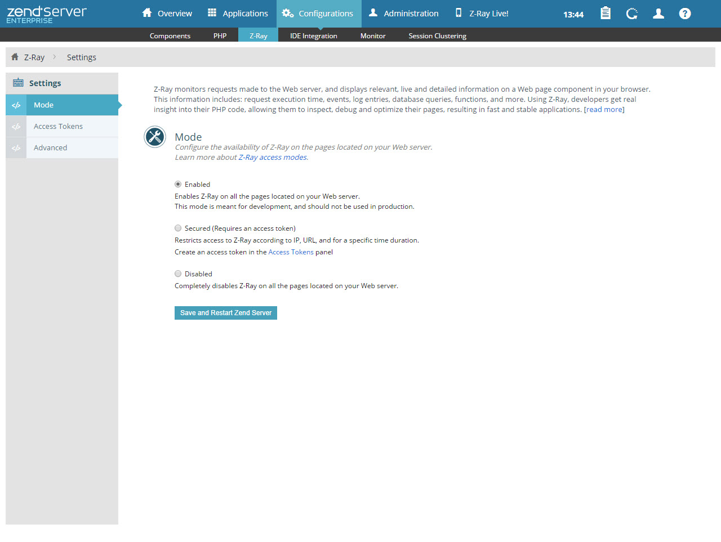Image resolution: width=721 pixels, height=542 pixels.
Task: Follow the Z-Ray access modes link
Action: (x=273, y=158)
